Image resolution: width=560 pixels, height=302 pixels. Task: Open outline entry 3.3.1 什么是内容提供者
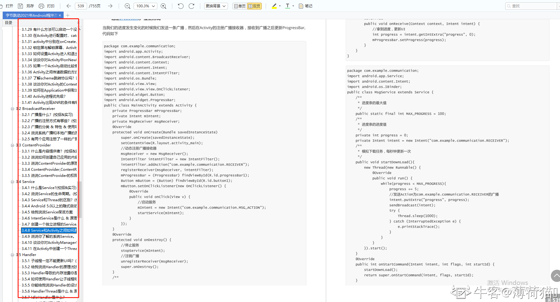pyautogui.click(x=49, y=151)
